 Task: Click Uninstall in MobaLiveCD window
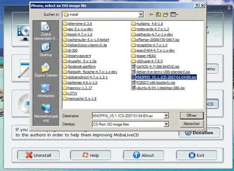coord(38,155)
